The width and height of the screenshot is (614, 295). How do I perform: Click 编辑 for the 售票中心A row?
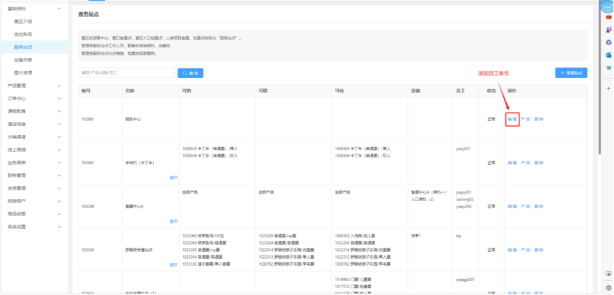pyautogui.click(x=512, y=206)
